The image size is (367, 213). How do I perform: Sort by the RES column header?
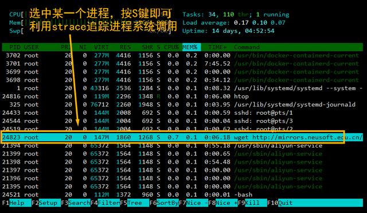[125, 47]
